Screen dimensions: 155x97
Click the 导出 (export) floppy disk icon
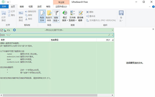click(121, 13)
